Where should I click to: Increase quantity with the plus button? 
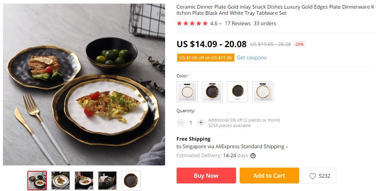pos(201,123)
